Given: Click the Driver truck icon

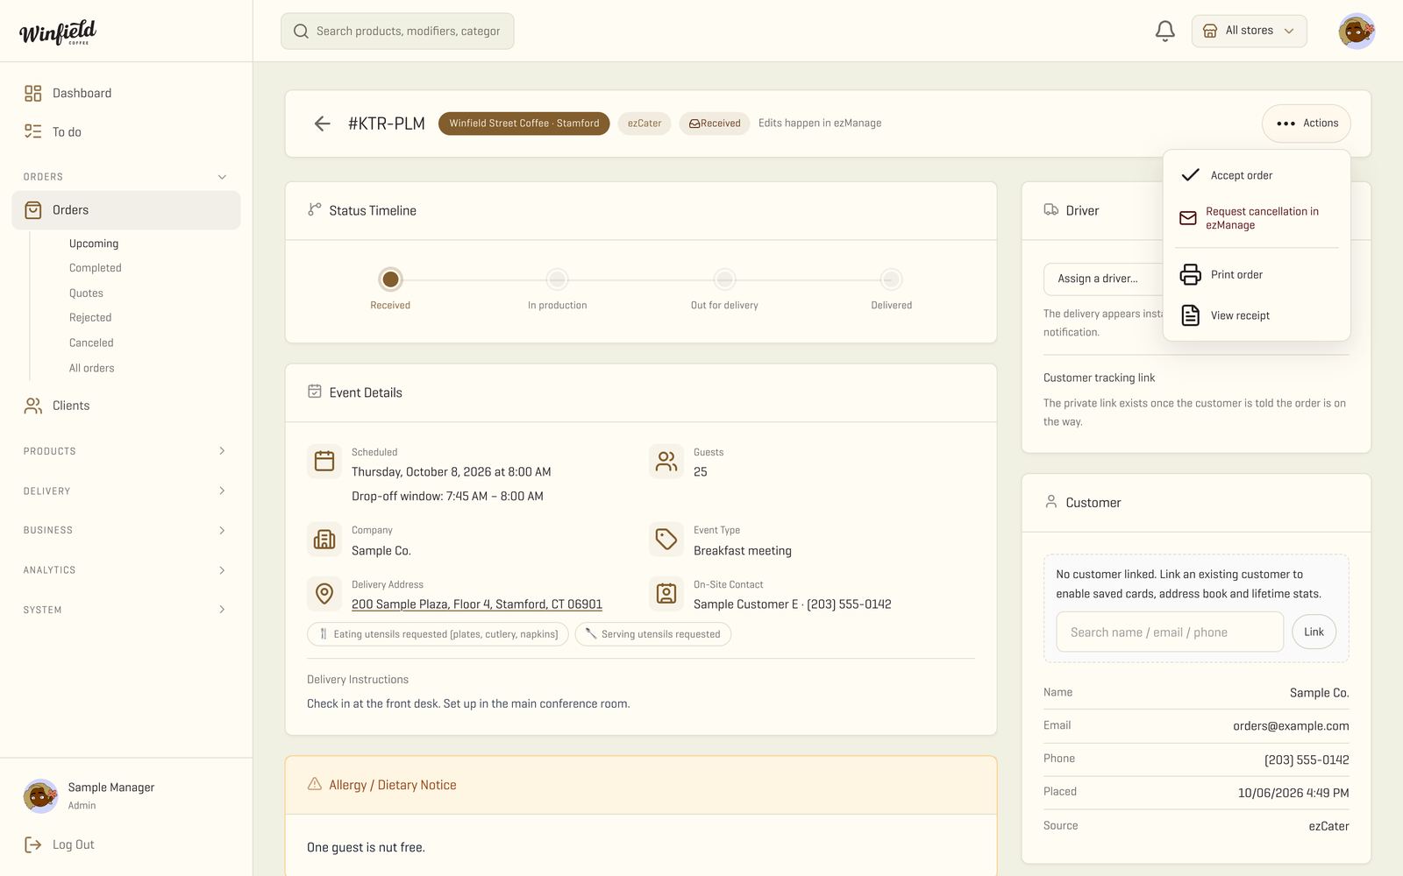Looking at the screenshot, I should [1050, 210].
